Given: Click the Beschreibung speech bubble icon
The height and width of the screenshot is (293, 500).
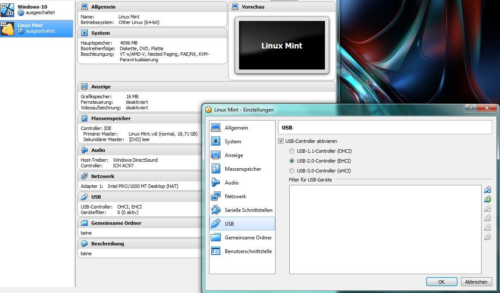Looking at the screenshot, I should (84, 244).
